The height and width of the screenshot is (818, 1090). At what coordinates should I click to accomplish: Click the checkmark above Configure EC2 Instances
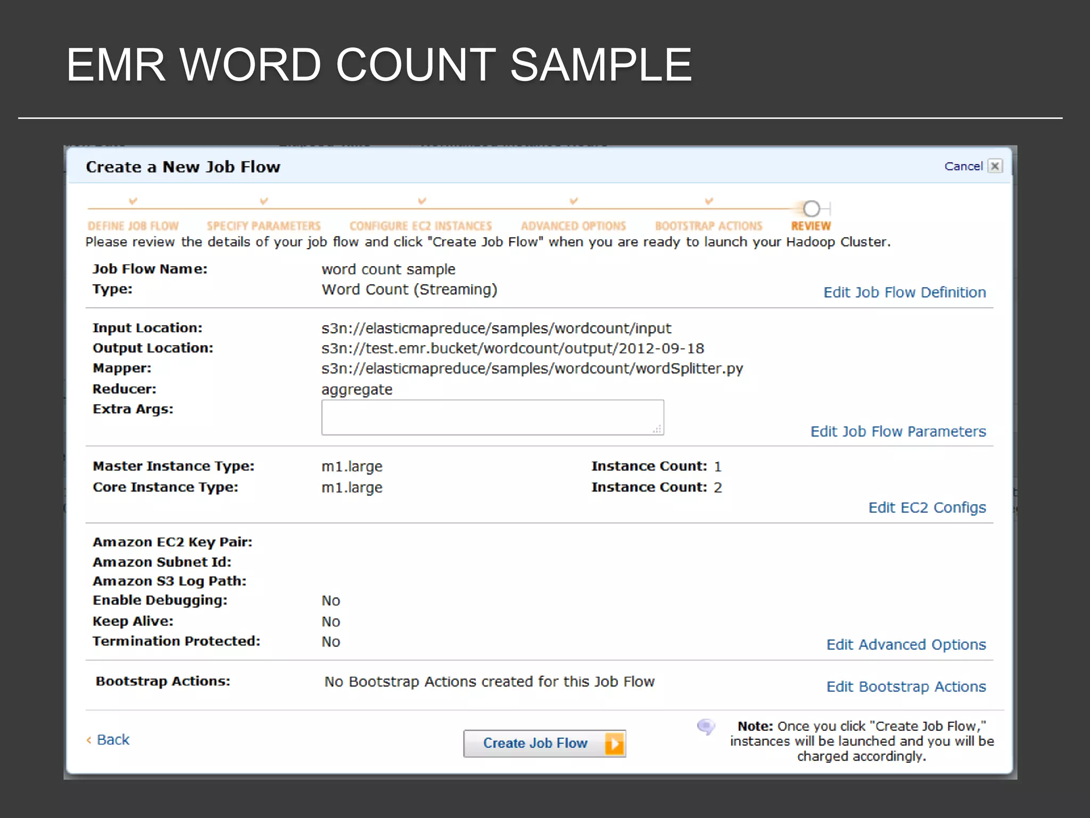(422, 201)
